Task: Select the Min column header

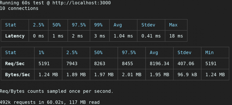Action: coord(209,52)
